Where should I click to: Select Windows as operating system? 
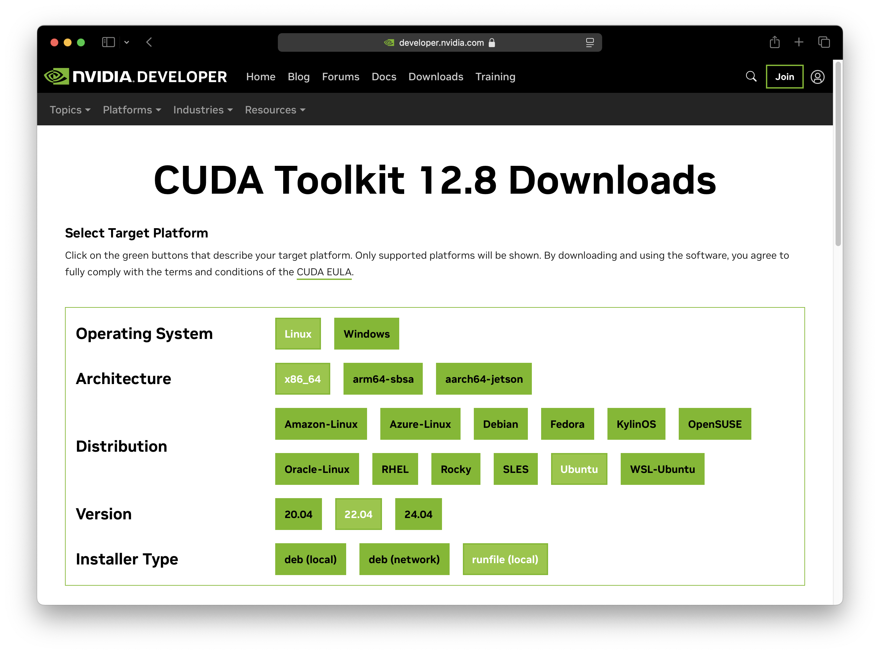coord(366,334)
